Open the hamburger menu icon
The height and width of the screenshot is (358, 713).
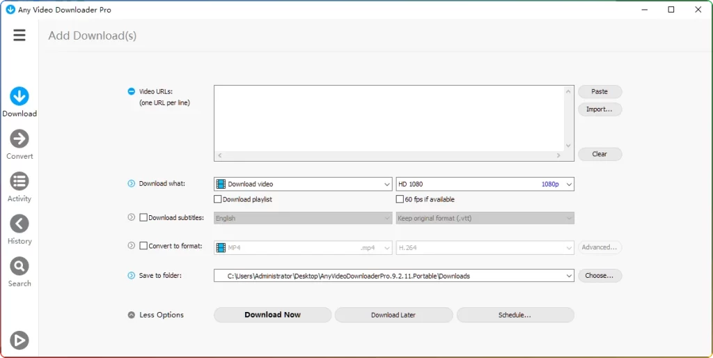pos(19,35)
